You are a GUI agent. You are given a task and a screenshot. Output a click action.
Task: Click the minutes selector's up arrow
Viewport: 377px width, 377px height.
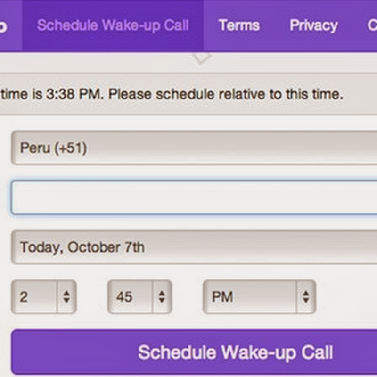click(x=162, y=293)
